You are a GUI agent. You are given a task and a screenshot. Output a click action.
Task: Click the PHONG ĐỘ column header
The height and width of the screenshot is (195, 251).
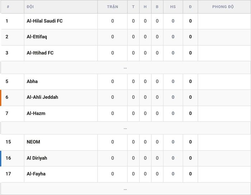pos(223,7)
